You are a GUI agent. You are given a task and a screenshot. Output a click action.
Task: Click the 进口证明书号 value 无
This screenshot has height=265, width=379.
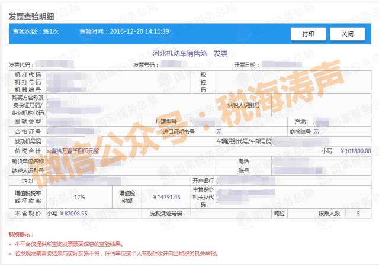[219, 131]
